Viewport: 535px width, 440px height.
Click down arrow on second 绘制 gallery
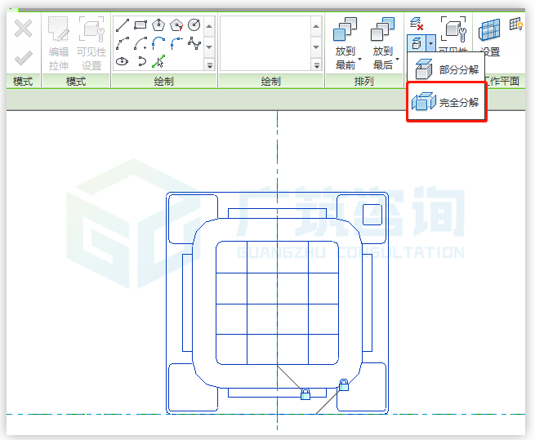click(x=316, y=47)
